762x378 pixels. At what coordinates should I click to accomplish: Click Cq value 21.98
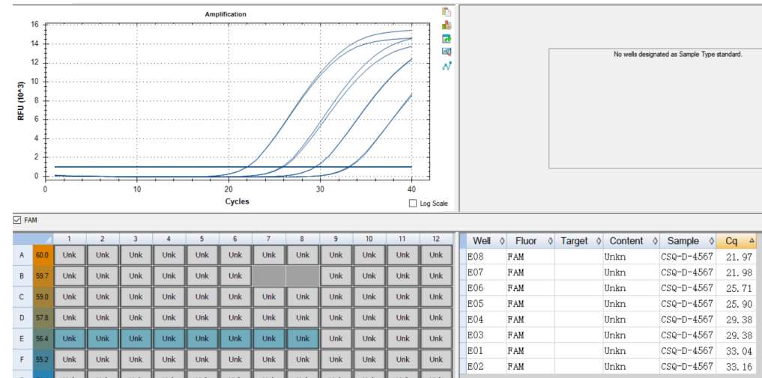pyautogui.click(x=740, y=272)
